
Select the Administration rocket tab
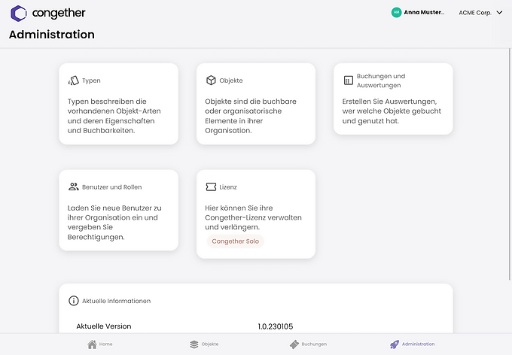pyautogui.click(x=412, y=344)
